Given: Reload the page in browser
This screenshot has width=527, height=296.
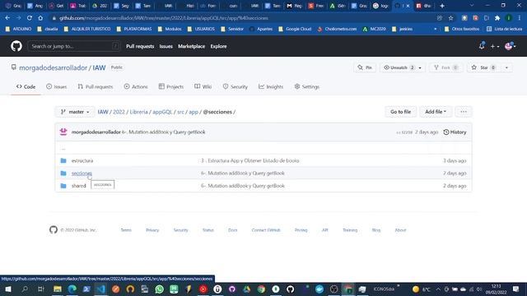Looking at the screenshot, I should pos(30,18).
